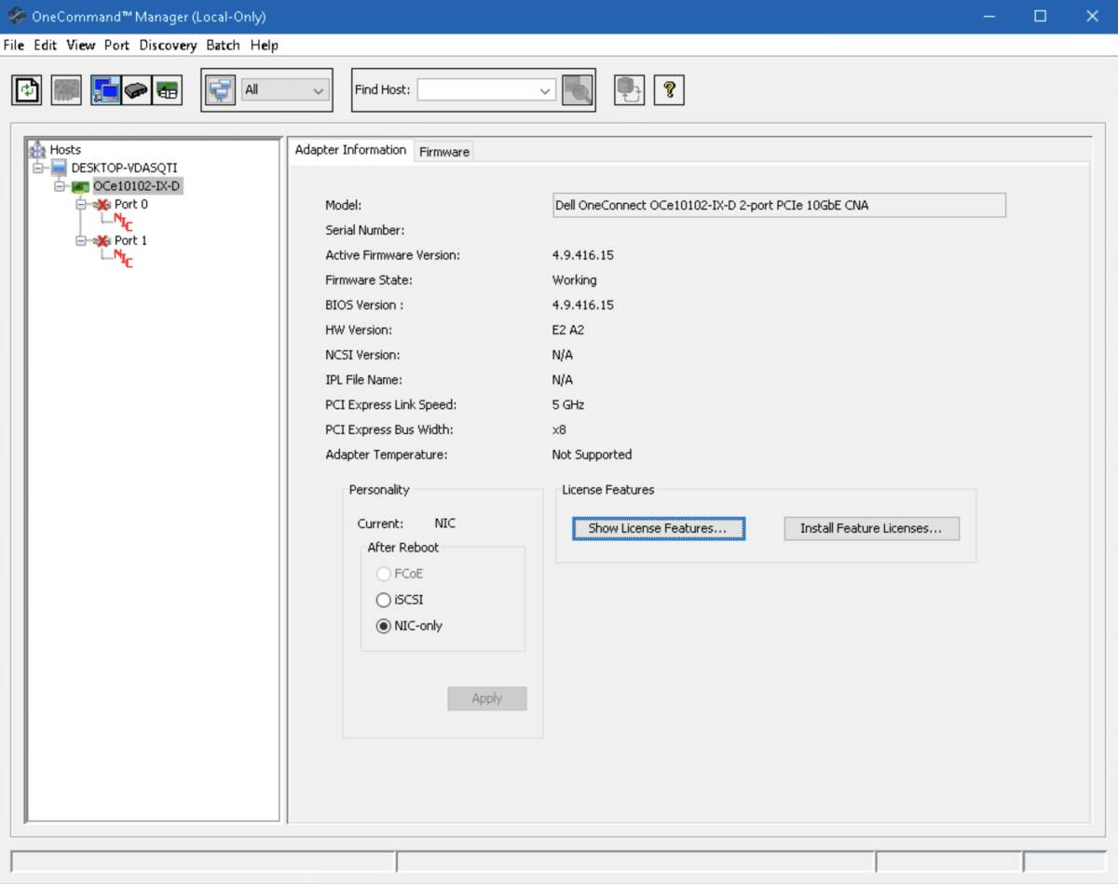Viewport: 1118px width, 884px height.
Task: Open the View menu
Action: pos(81,45)
